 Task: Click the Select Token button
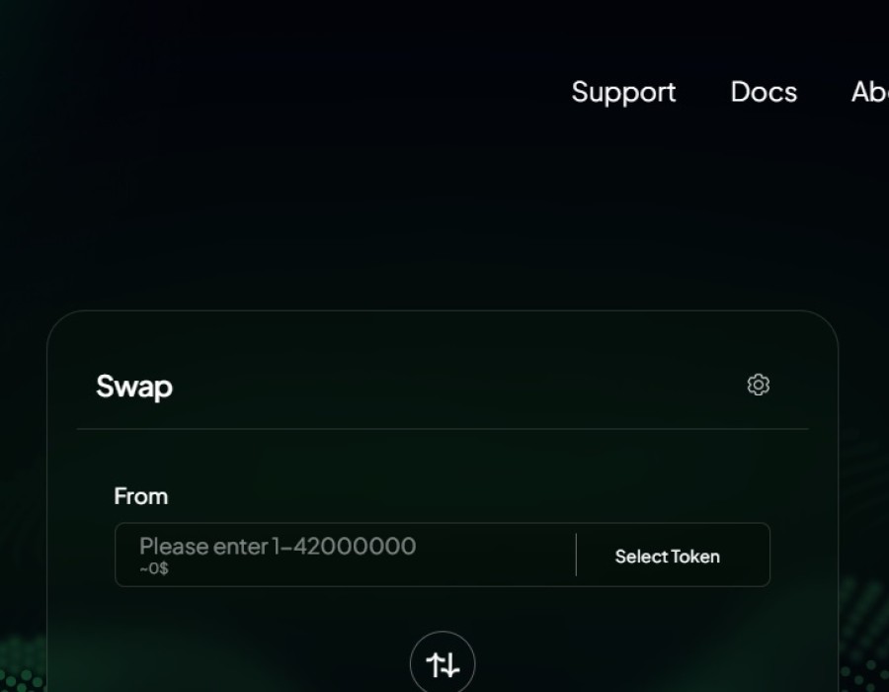(668, 557)
